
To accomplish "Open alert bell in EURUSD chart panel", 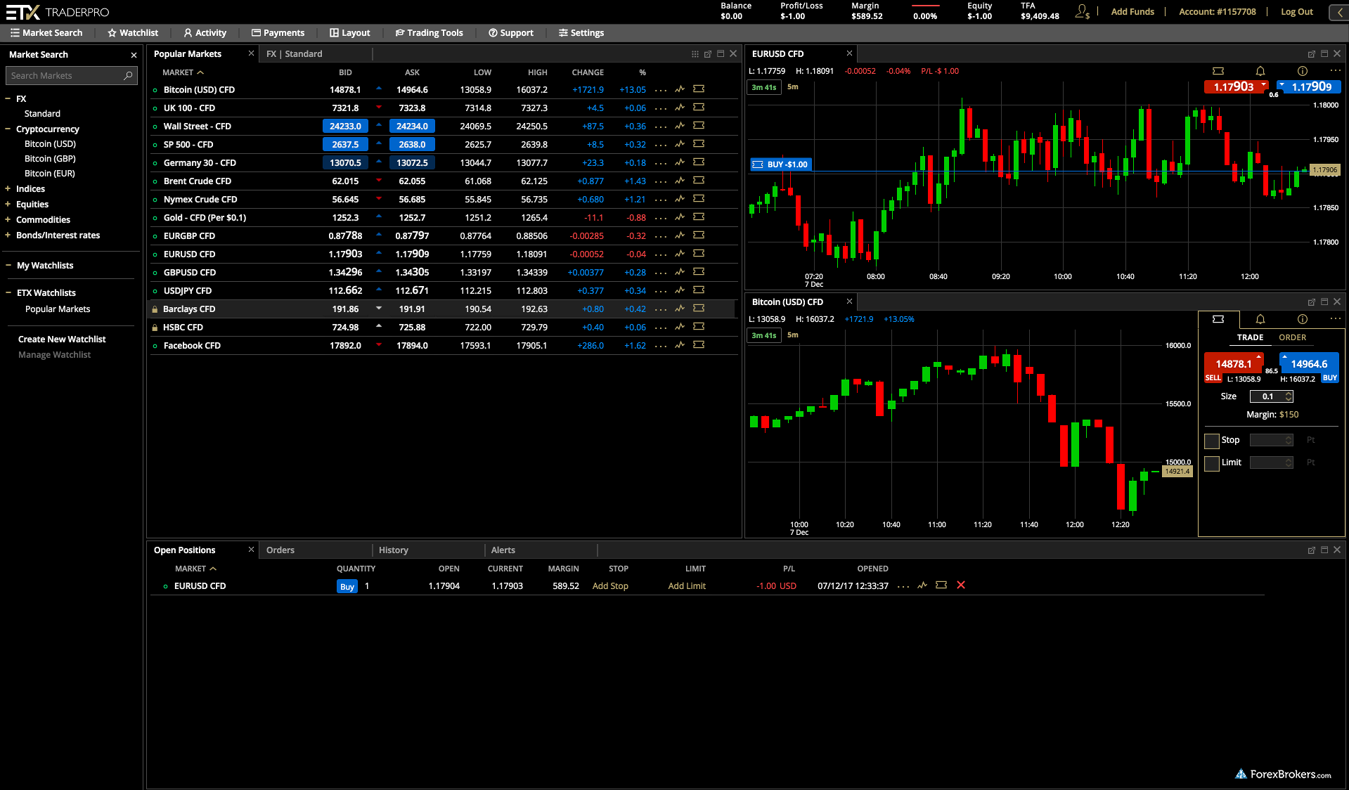I will pos(1260,71).
